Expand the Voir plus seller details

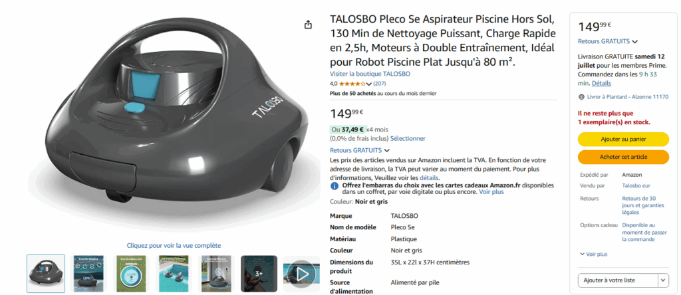[x=594, y=254]
